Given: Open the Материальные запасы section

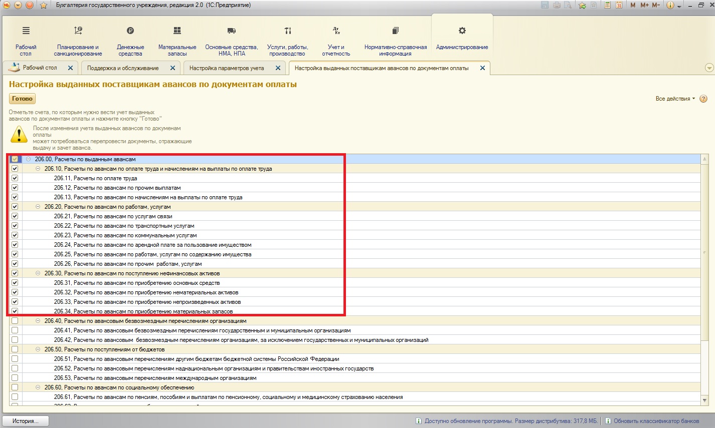Looking at the screenshot, I should 177,42.
